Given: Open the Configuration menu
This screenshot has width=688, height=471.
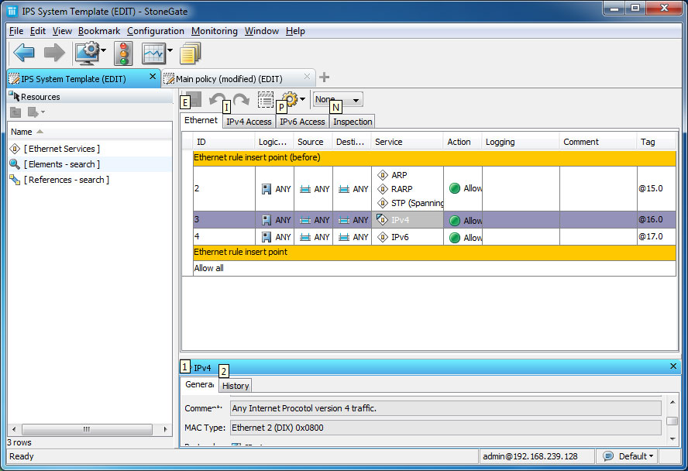Looking at the screenshot, I should 155,31.
